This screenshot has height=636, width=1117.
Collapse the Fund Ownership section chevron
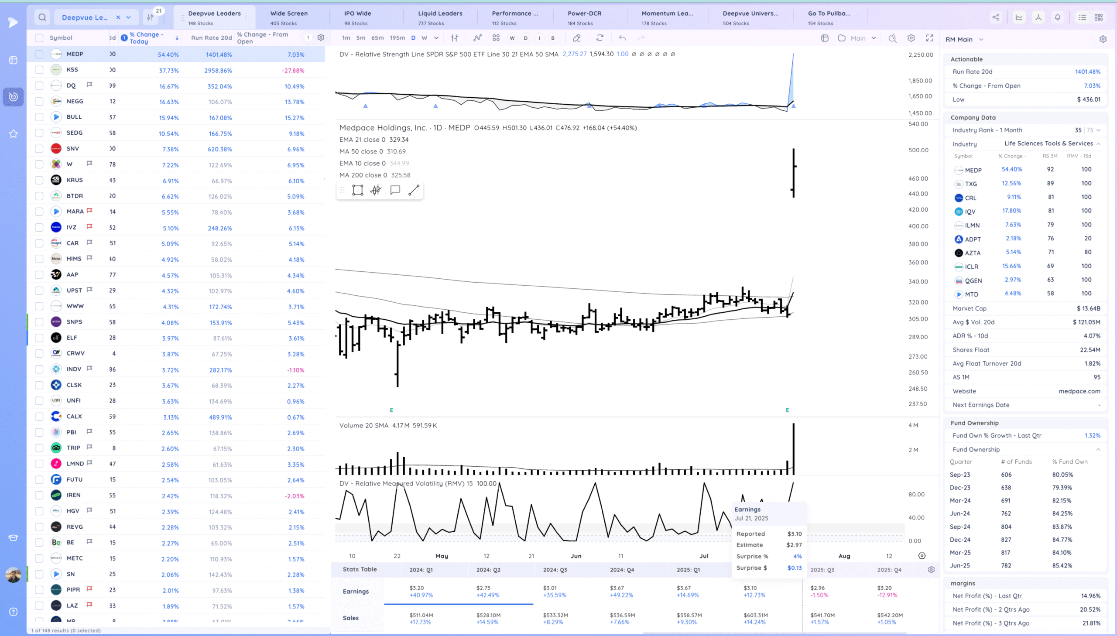pyautogui.click(x=1098, y=449)
